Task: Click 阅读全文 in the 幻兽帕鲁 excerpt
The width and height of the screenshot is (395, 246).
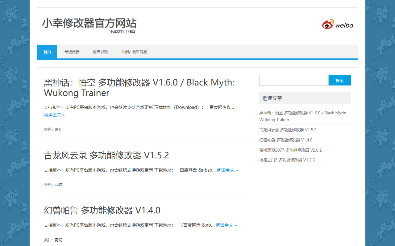Action: (226, 225)
